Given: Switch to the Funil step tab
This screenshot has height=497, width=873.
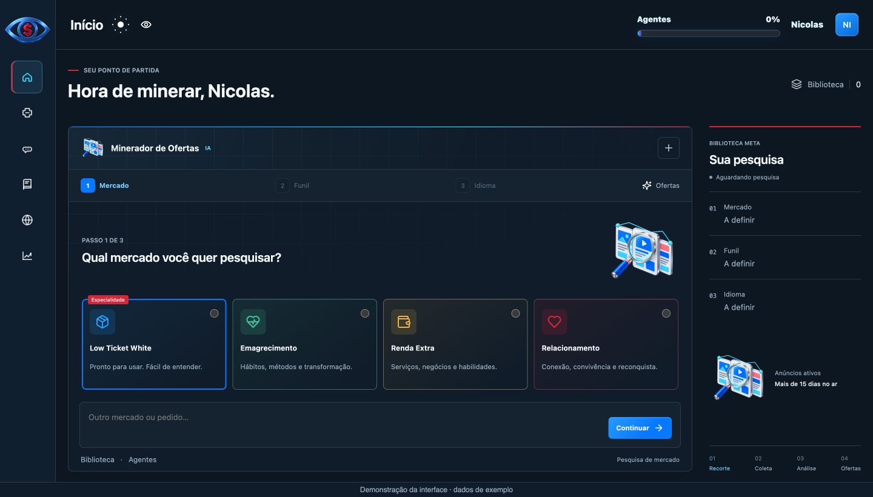Looking at the screenshot, I should point(292,185).
